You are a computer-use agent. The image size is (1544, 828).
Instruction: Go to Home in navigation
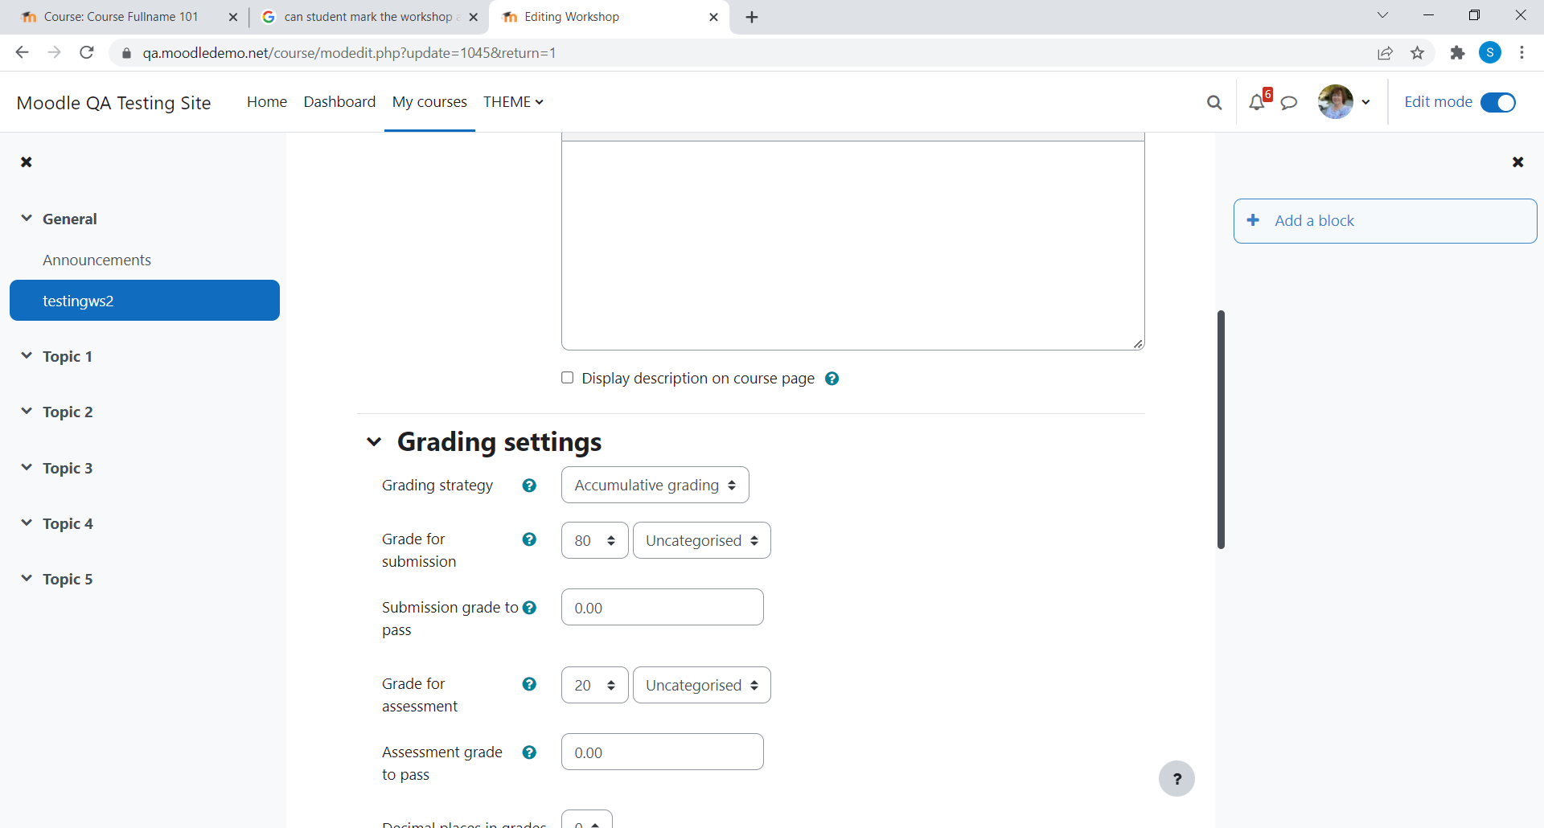(x=267, y=102)
